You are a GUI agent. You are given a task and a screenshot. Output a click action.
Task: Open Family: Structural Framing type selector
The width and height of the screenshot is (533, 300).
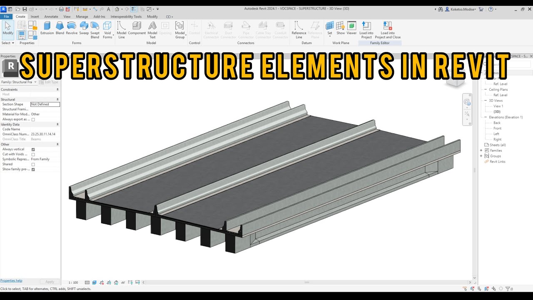[x=19, y=82]
